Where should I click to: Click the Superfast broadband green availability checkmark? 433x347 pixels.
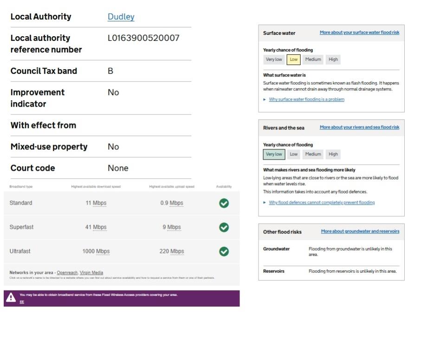pyautogui.click(x=224, y=227)
